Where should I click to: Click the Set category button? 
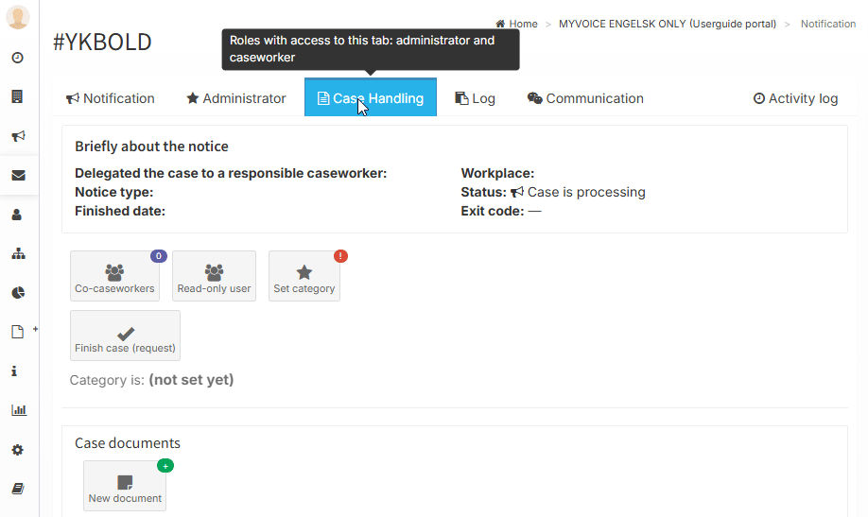click(x=304, y=276)
